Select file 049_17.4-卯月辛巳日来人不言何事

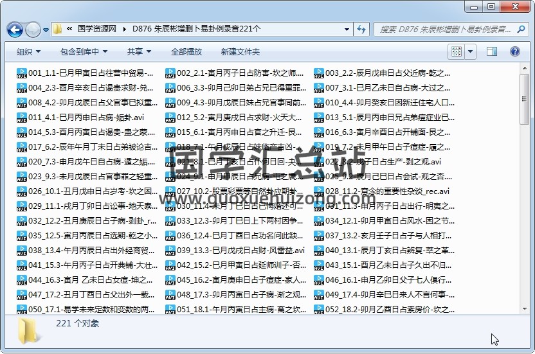[x=384, y=295]
